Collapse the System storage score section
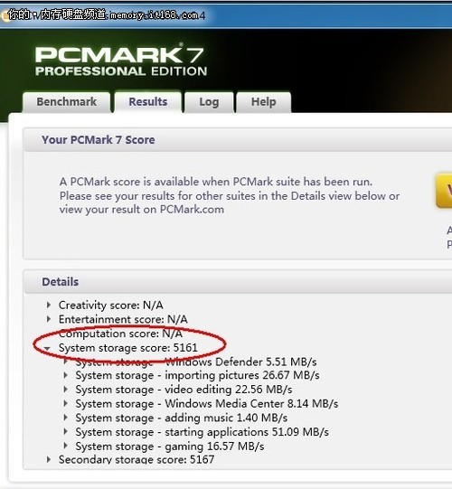The image size is (452, 489). tap(47, 348)
